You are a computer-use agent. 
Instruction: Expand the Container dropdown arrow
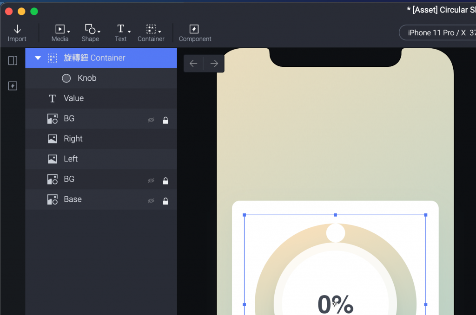point(160,32)
